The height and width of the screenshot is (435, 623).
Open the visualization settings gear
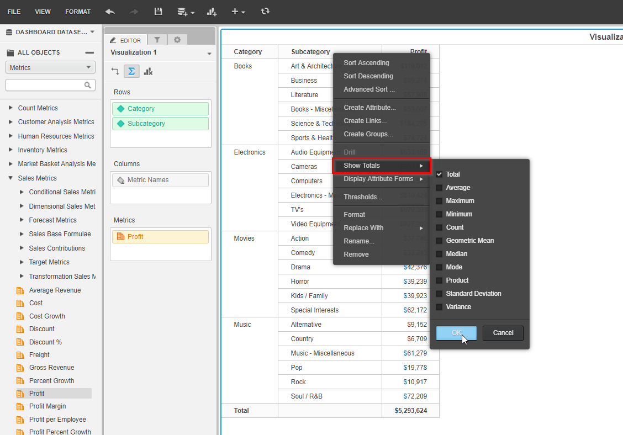178,39
